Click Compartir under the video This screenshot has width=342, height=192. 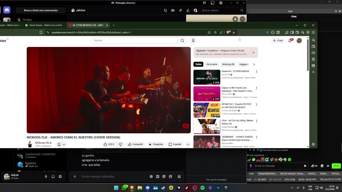(x=135, y=145)
